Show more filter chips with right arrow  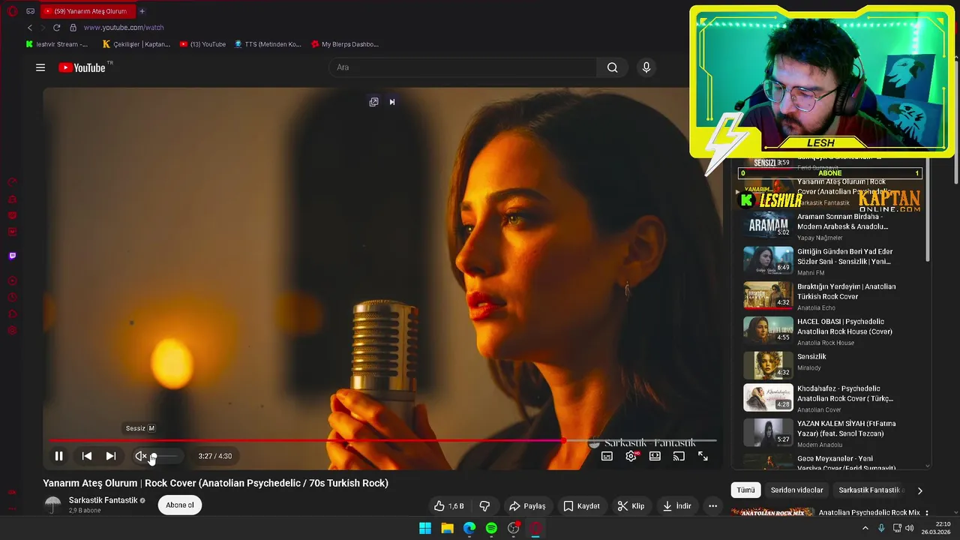click(920, 490)
